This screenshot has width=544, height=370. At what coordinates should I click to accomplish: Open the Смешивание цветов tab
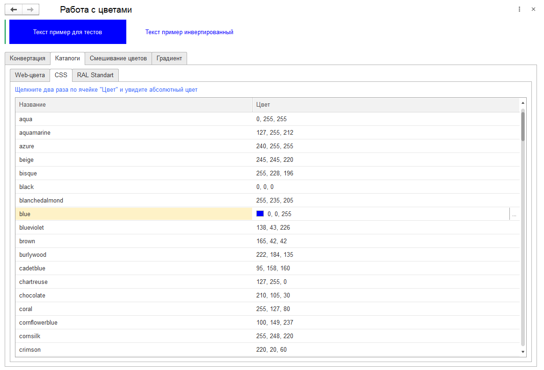[x=118, y=58]
